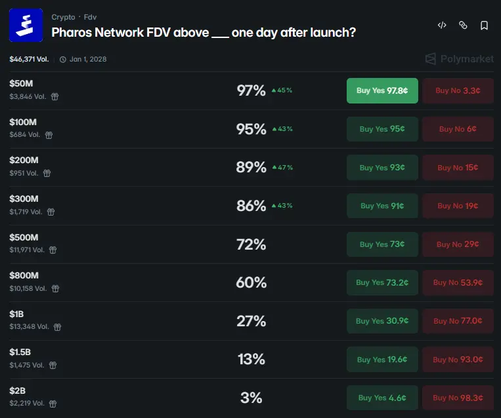Open the Fdv category link

point(90,17)
